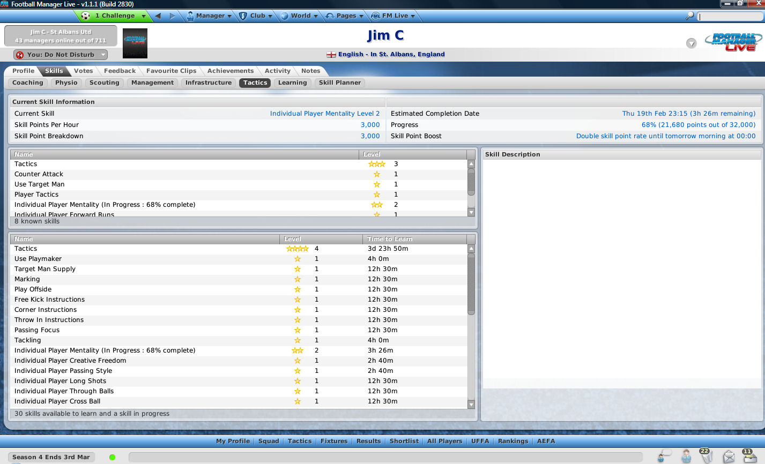Select the Scouting skill category
Screen dimensions: 765x464
104,83
